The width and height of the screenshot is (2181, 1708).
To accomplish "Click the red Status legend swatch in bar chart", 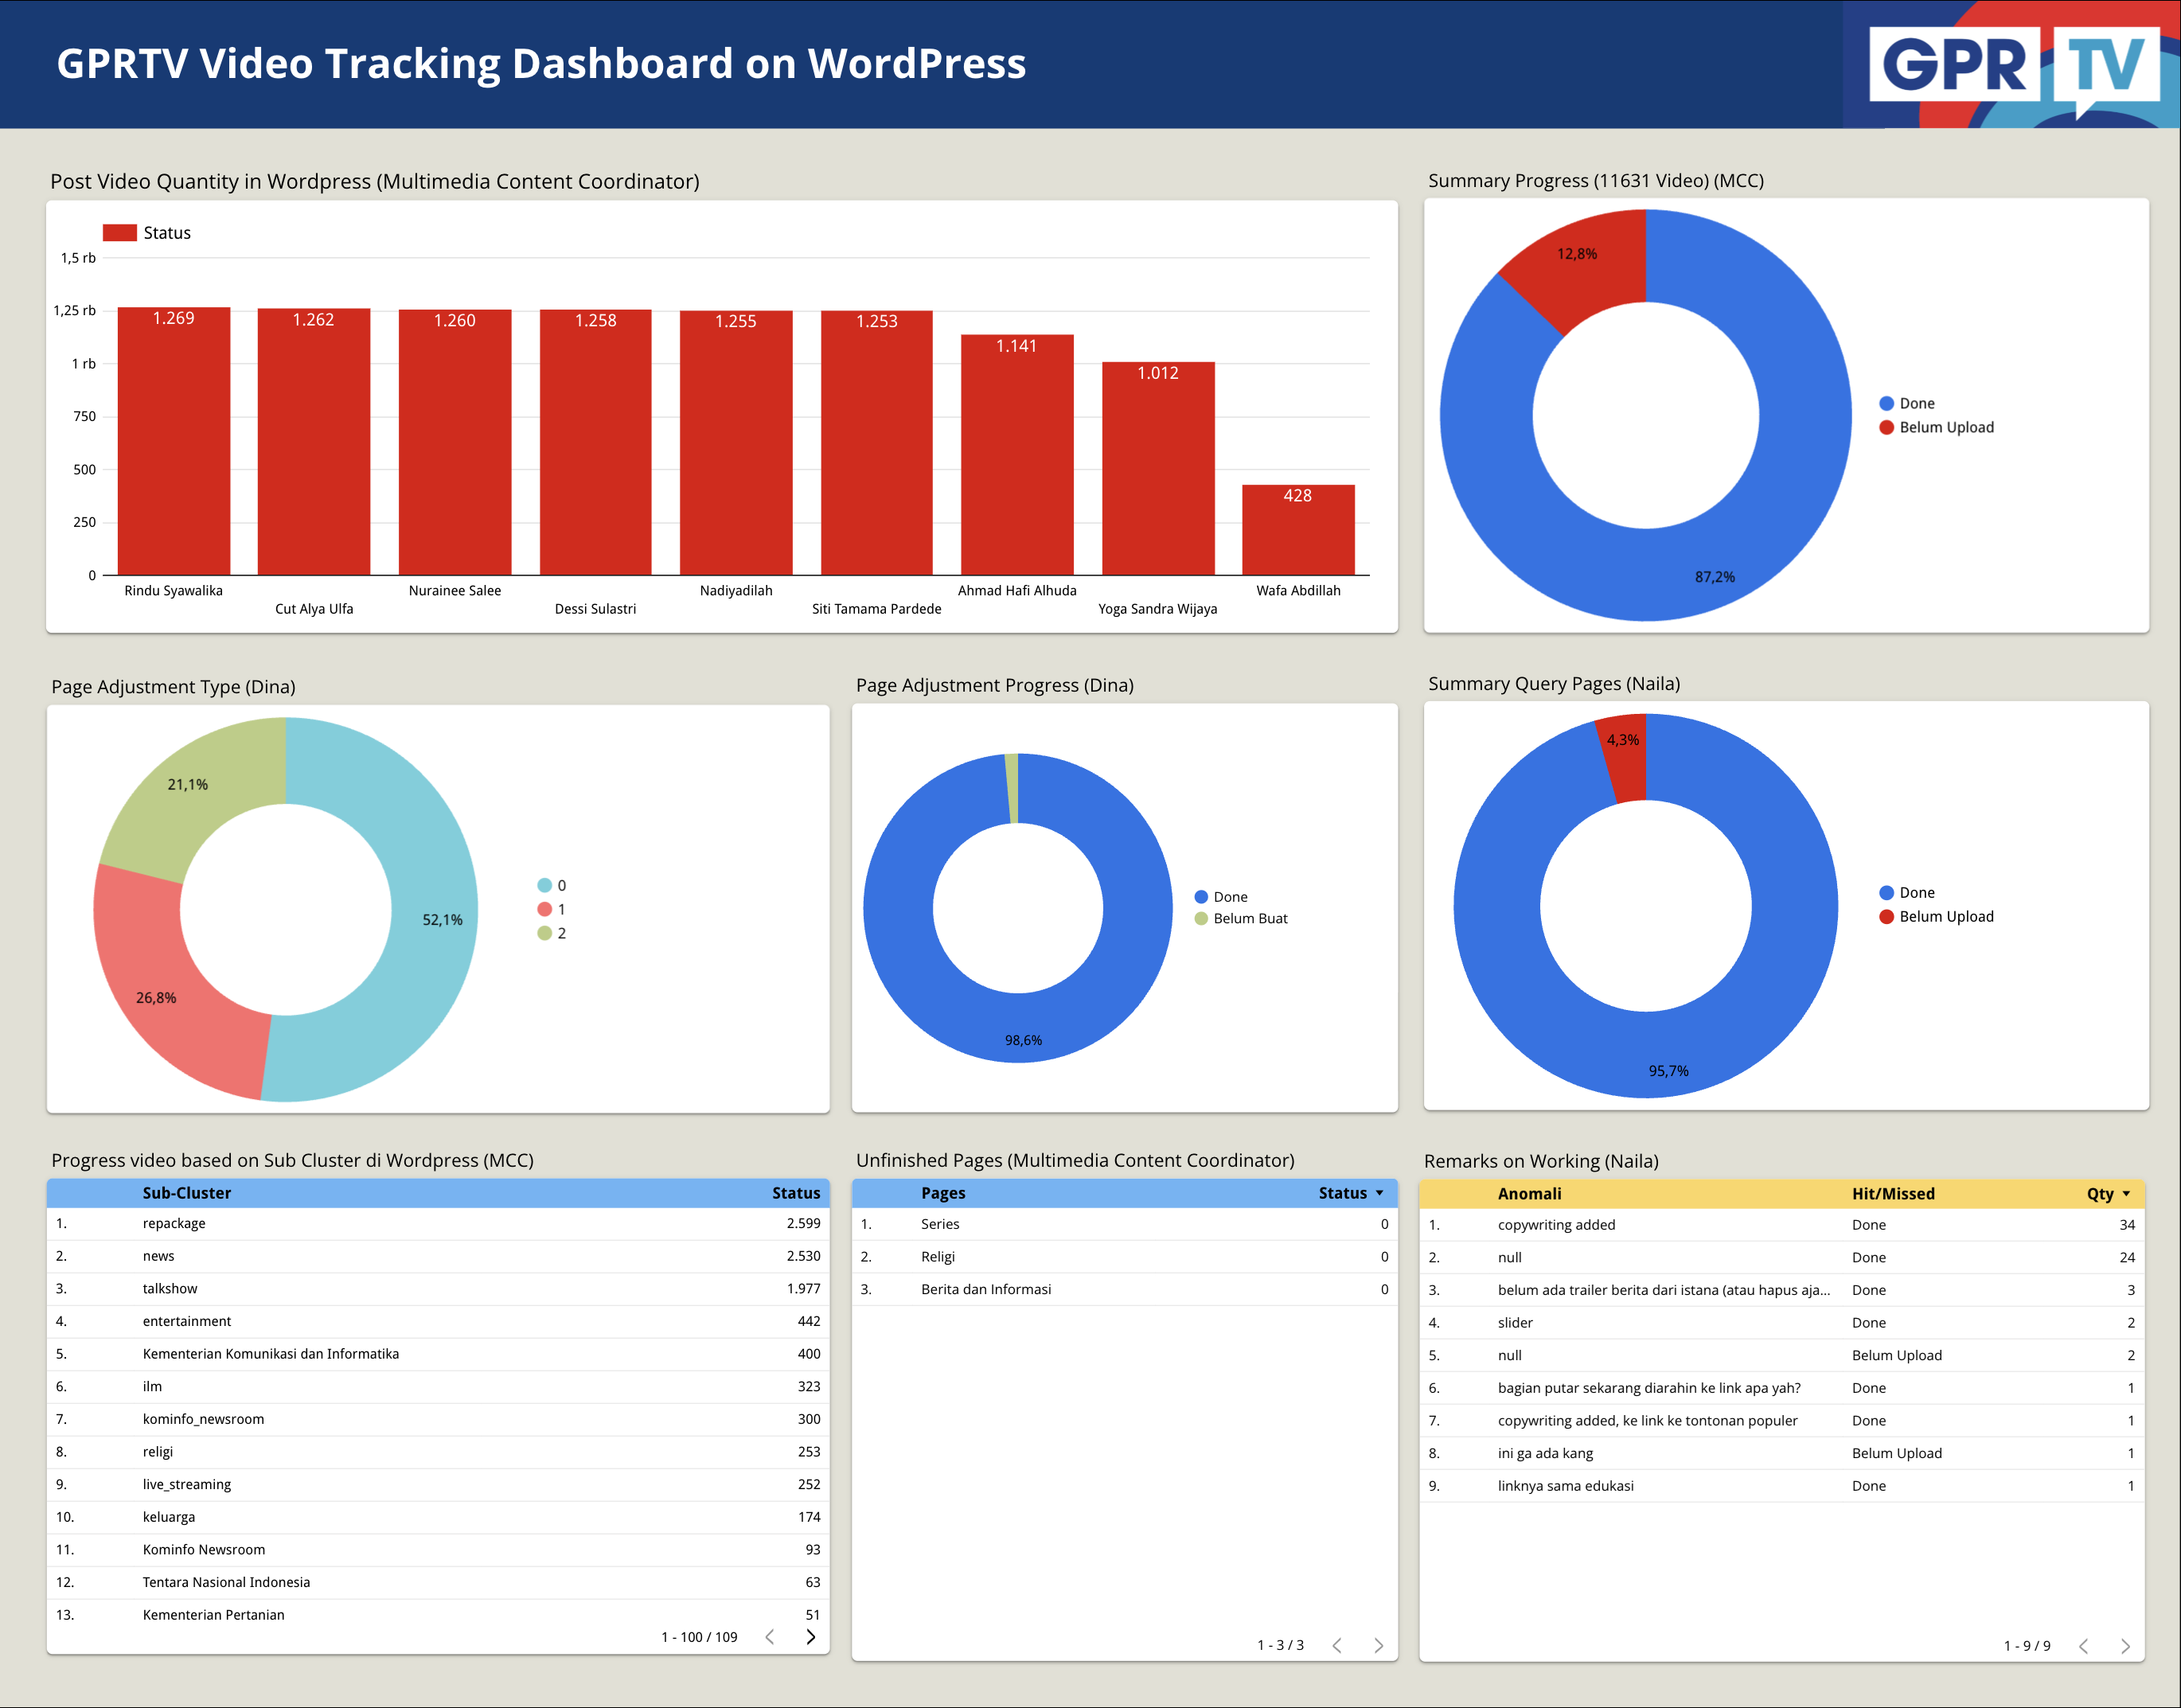I will (x=119, y=233).
